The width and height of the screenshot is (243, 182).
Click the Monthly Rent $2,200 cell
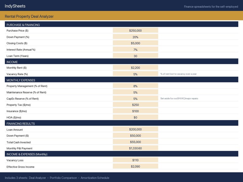point(136,67)
